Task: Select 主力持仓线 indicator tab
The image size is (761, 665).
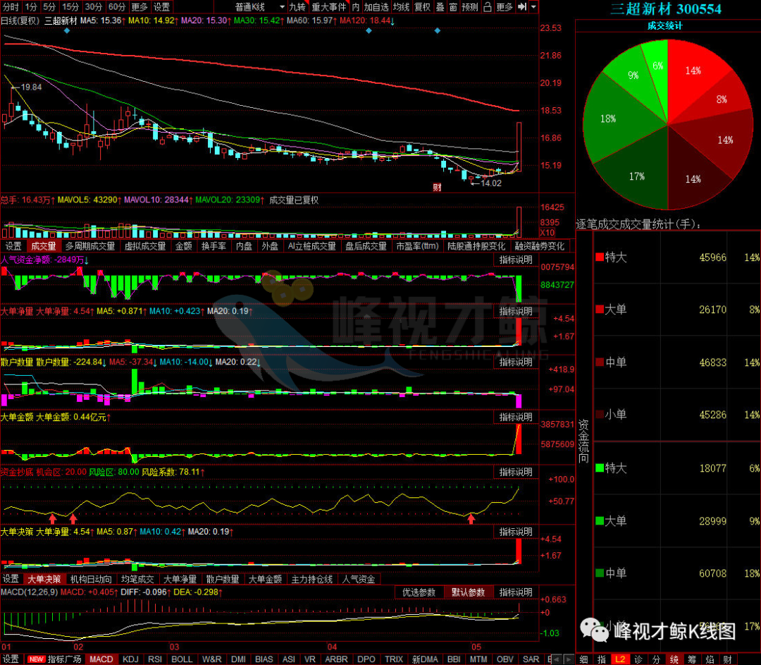Action: (x=311, y=579)
